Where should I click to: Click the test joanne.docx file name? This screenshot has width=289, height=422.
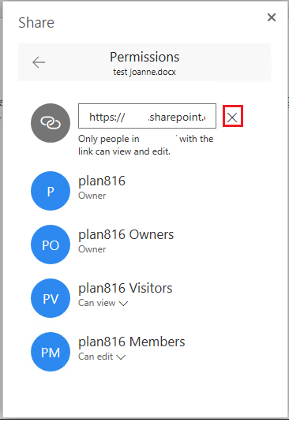pyautogui.click(x=144, y=72)
